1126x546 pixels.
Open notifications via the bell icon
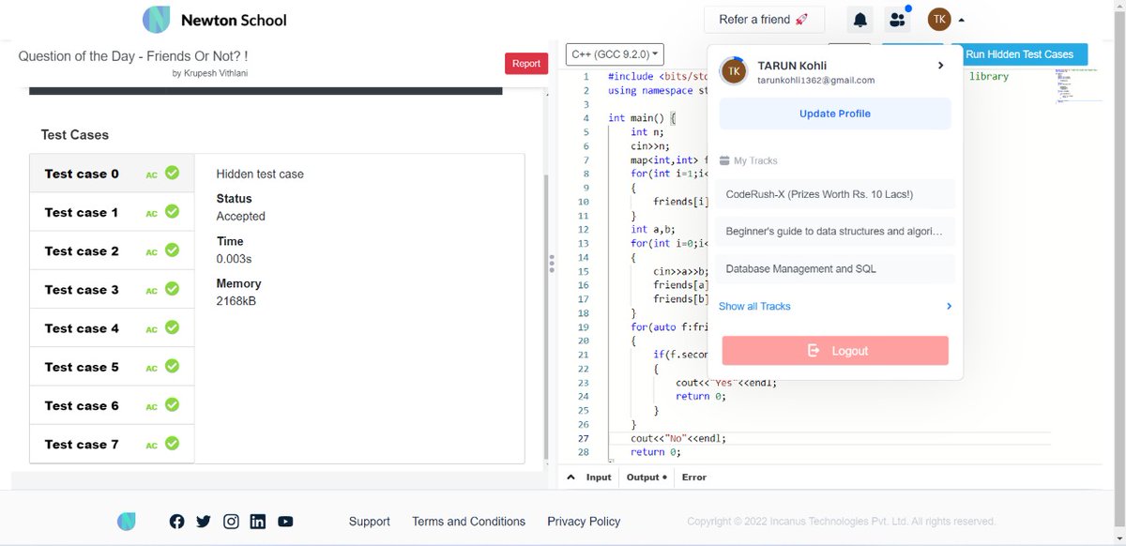[x=859, y=19]
